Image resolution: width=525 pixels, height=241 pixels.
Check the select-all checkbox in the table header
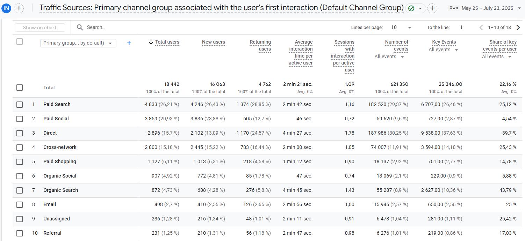click(20, 42)
